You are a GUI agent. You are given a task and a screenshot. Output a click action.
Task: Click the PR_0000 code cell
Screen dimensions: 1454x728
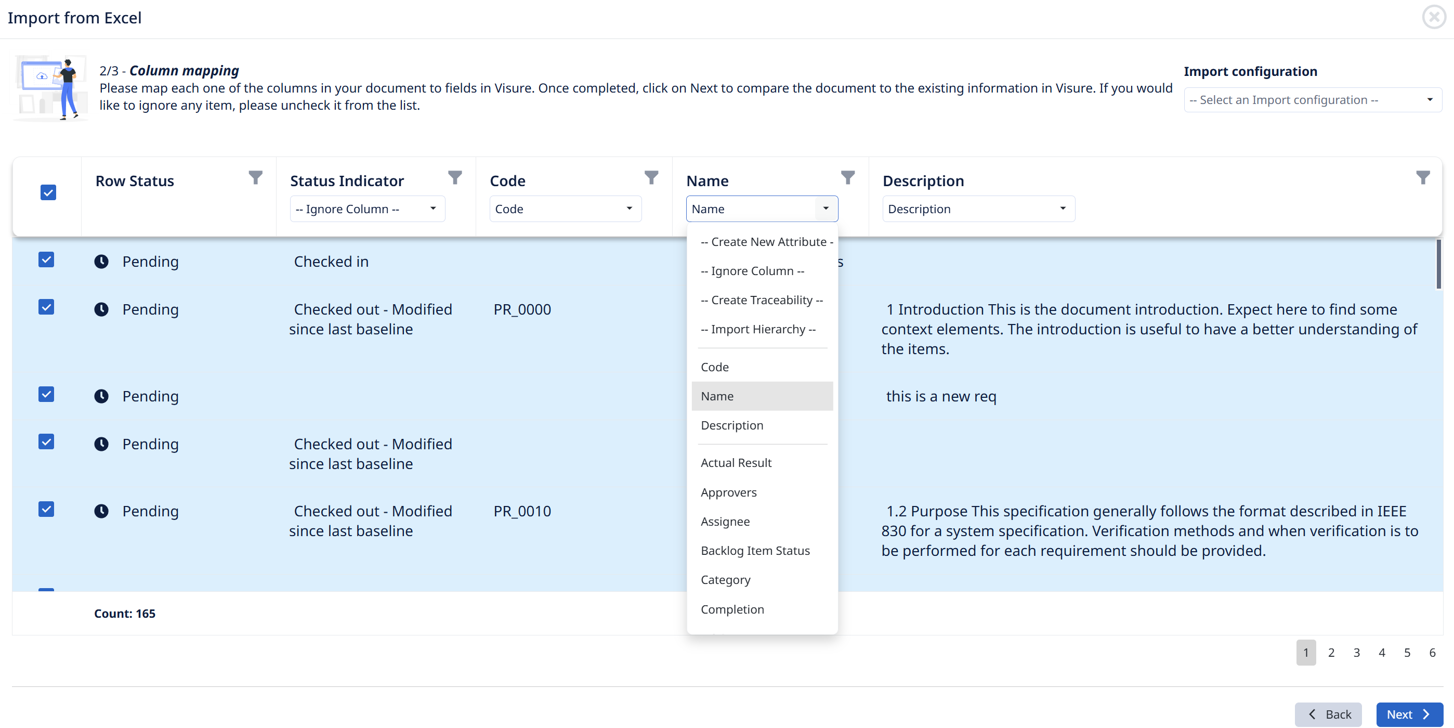pyautogui.click(x=522, y=309)
